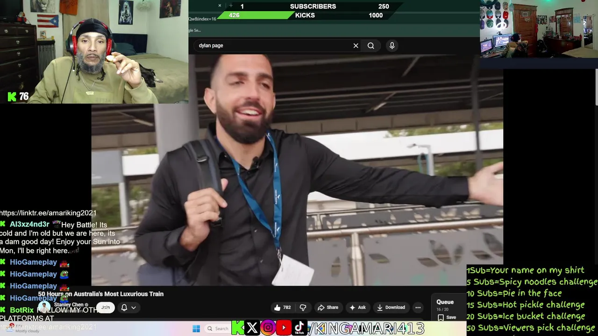Screen dimensions: 598x336
Task: Open the three-dot more actions menu
Action: coord(418,308)
